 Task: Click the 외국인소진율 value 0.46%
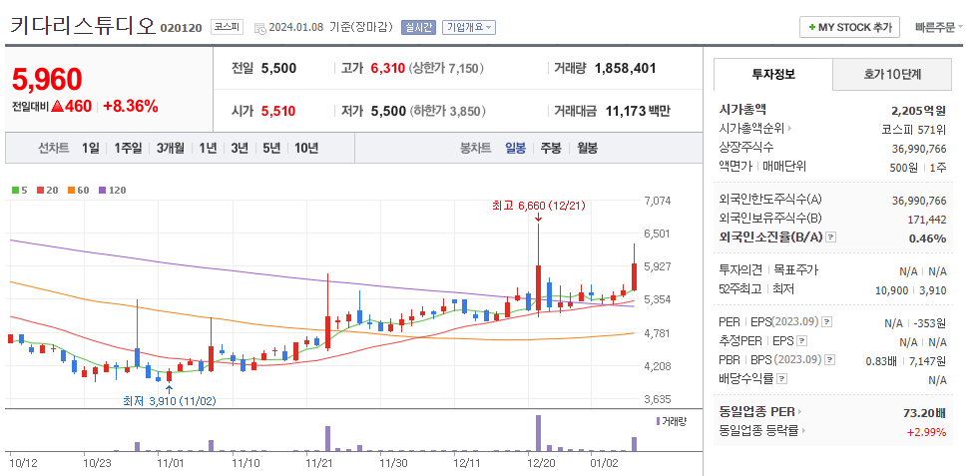(929, 238)
